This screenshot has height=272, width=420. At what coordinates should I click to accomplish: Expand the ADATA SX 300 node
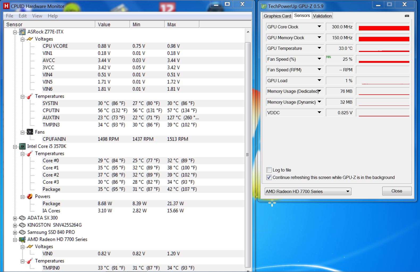[x=15, y=218]
